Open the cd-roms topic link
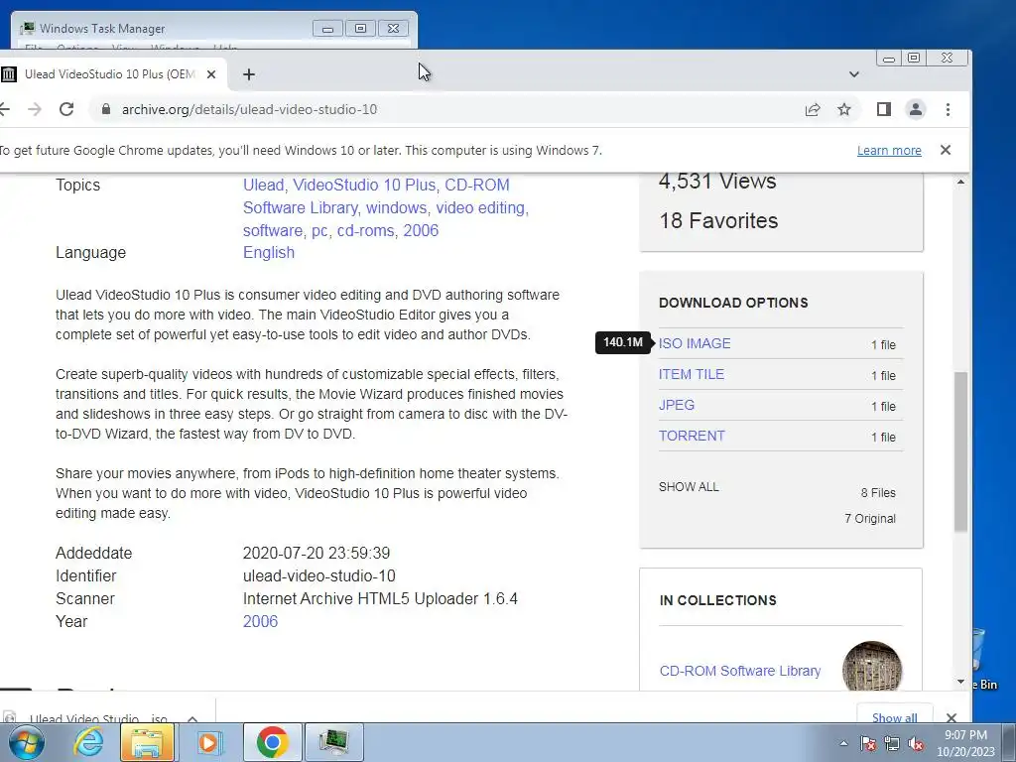Screen dimensions: 1016x762 (365, 230)
